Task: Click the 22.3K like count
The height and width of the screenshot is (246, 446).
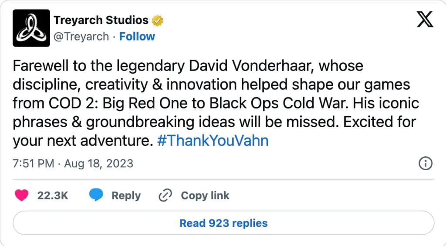Action: 53,195
